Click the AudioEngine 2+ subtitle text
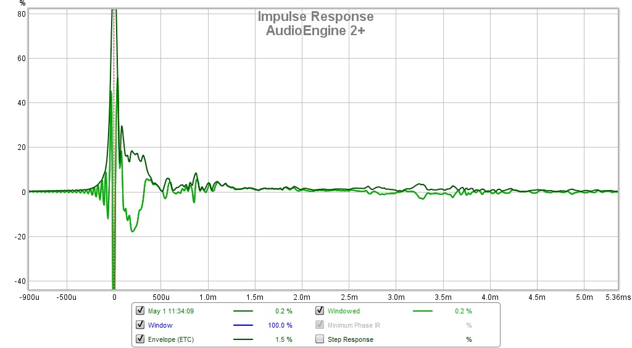The width and height of the screenshot is (632, 348). coord(315,31)
